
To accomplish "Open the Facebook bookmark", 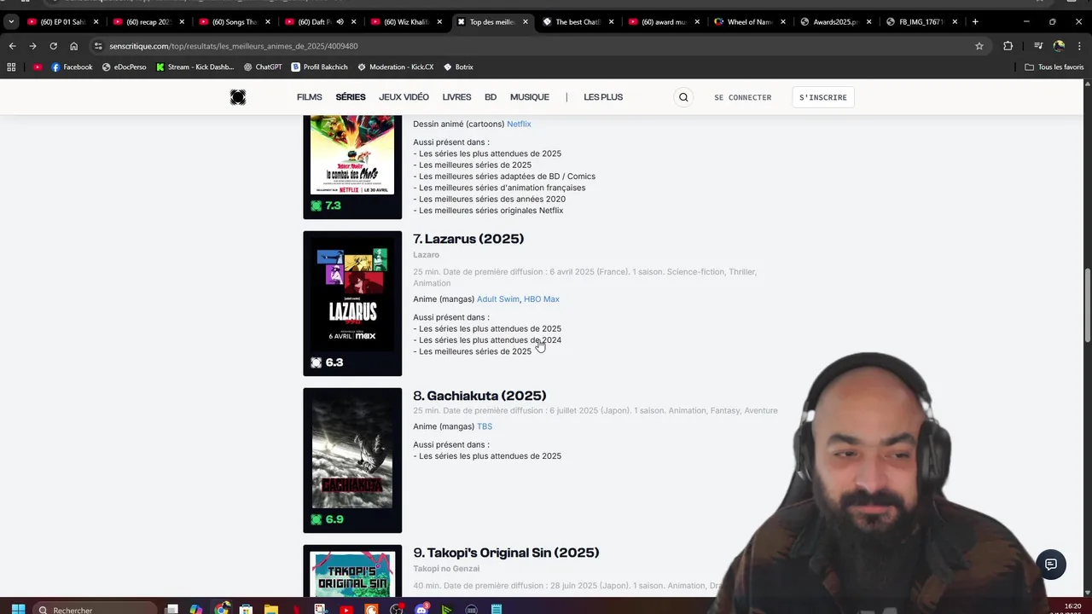I will pyautogui.click(x=72, y=67).
